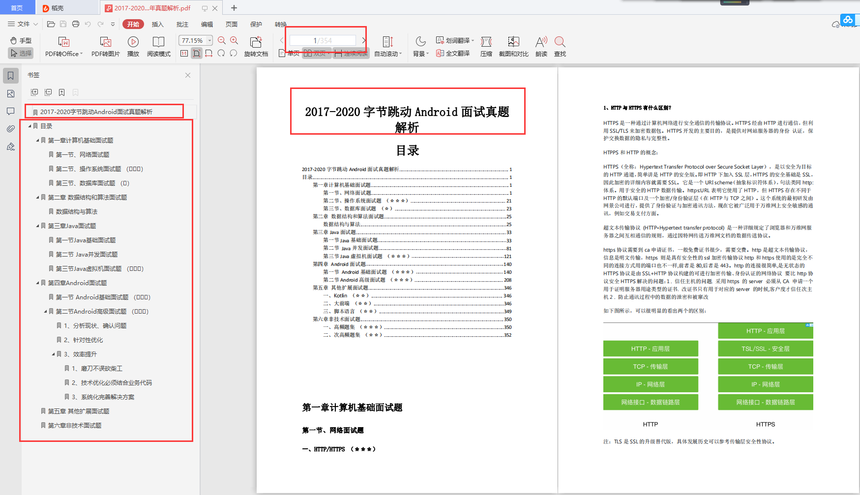The height and width of the screenshot is (495, 860).
Task: Click the zoom out magnifier icon
Action: tap(222, 40)
